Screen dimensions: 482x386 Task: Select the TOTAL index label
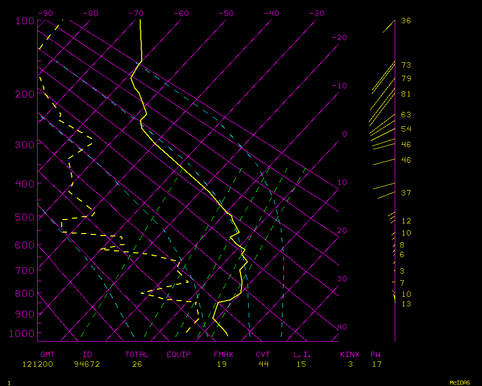(137, 355)
